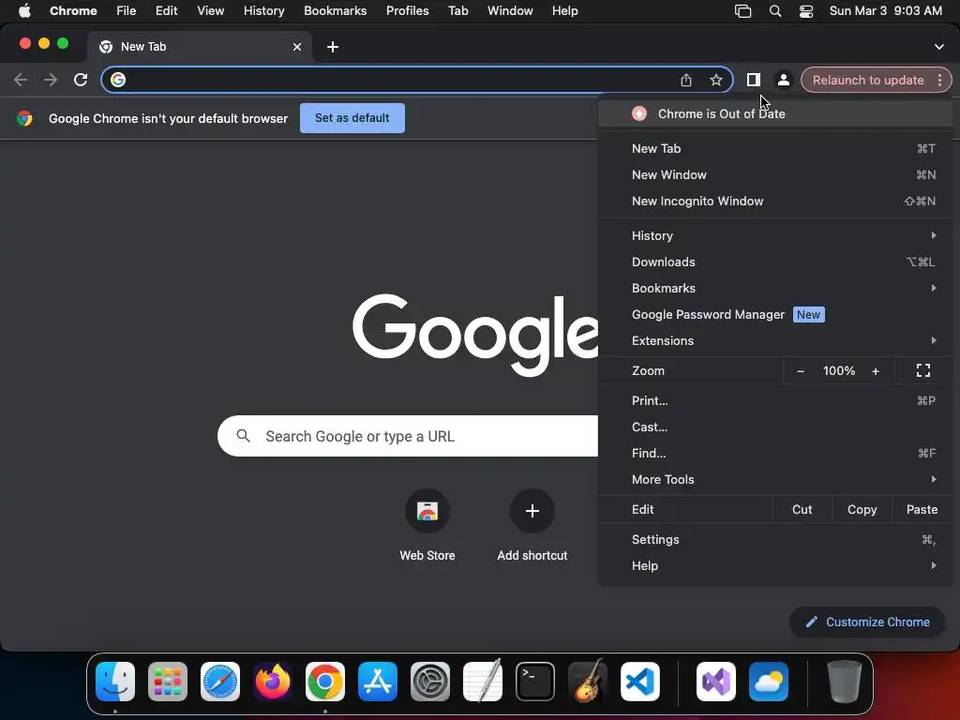
Task: Click Chrome is Out of Date notice
Action: 775,113
